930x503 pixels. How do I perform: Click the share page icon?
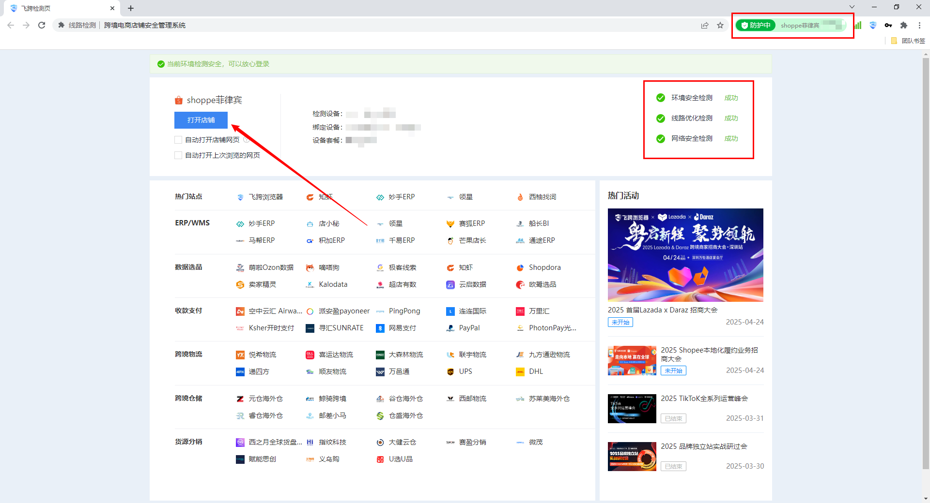(x=705, y=25)
